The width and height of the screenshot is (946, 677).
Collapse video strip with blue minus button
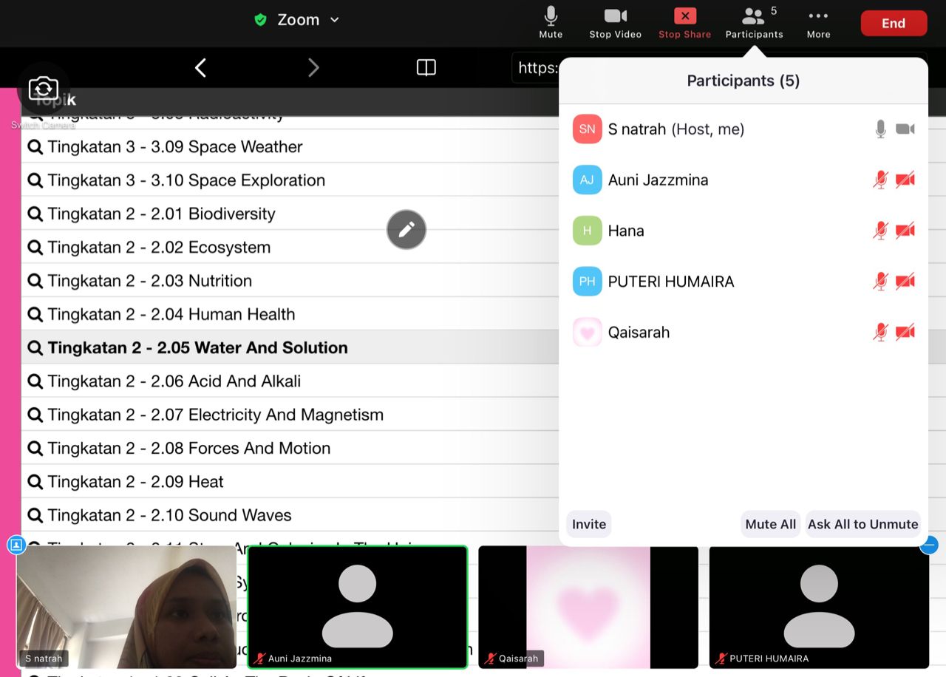click(x=929, y=545)
